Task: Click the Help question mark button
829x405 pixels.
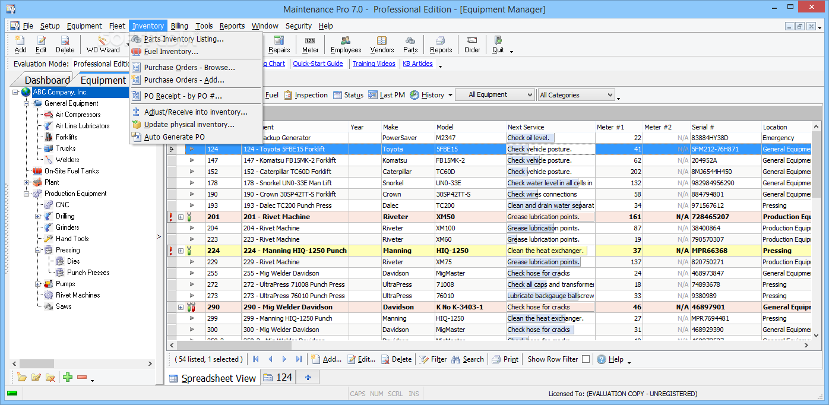Action: pyautogui.click(x=610, y=359)
